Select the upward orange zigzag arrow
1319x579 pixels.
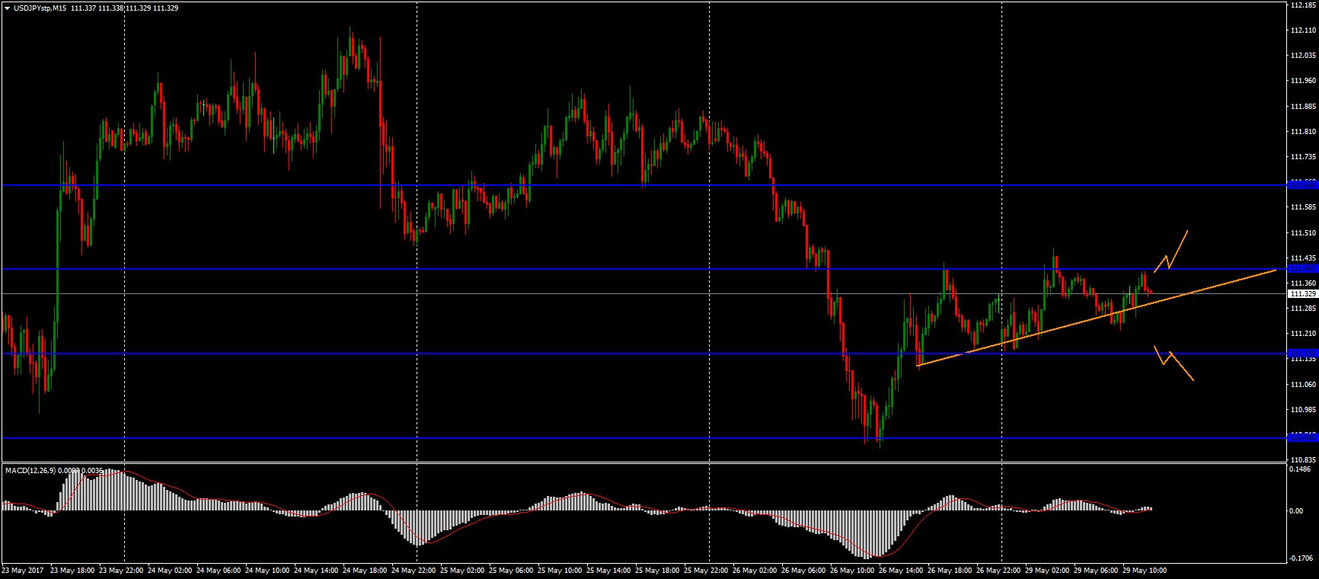tap(1171, 250)
